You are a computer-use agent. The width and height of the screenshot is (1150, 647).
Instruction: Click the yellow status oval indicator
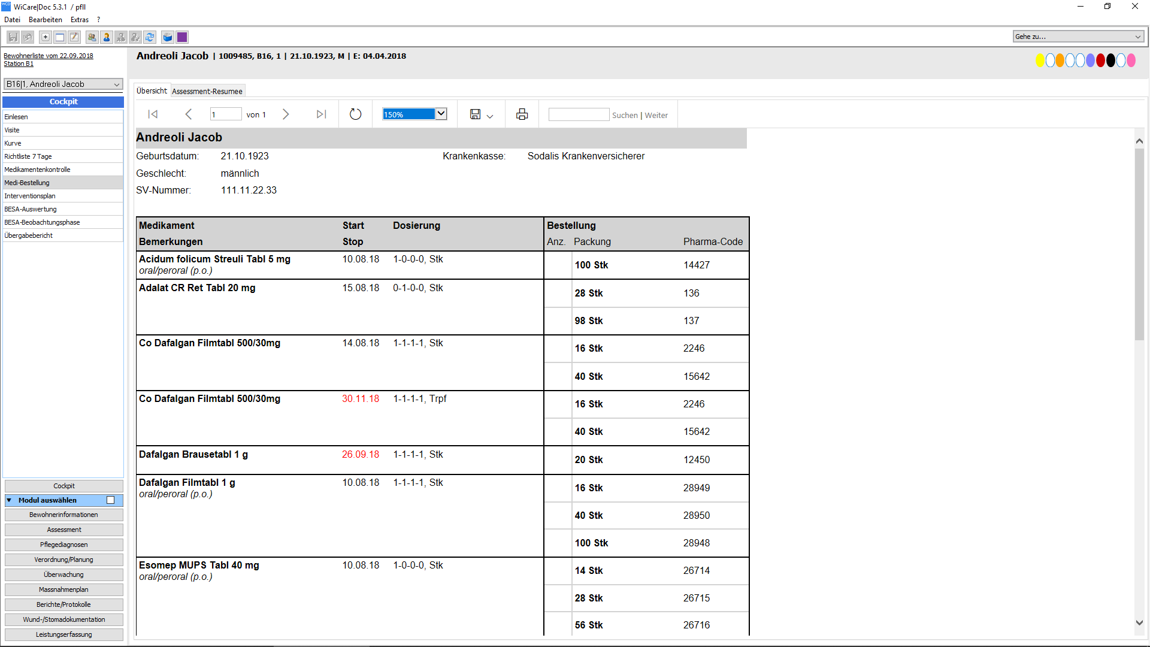click(1040, 61)
